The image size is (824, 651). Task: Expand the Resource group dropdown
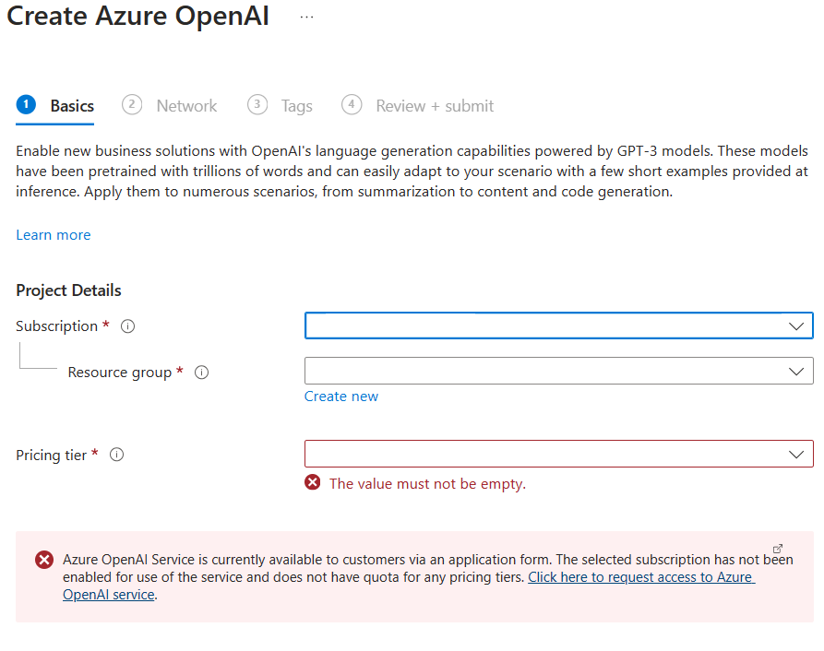pyautogui.click(x=559, y=371)
